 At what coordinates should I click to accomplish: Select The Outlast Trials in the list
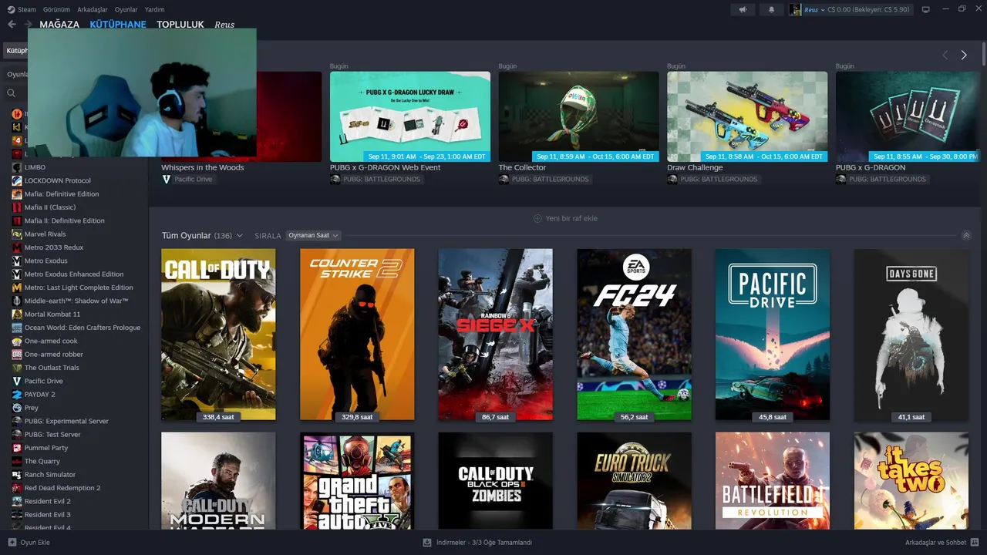52,368
